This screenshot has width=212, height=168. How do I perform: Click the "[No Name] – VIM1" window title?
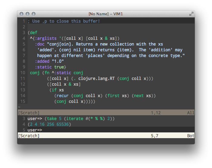[106, 14]
